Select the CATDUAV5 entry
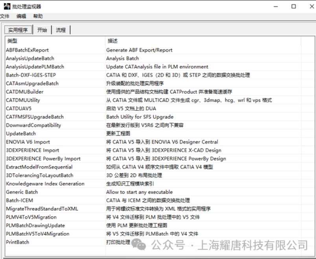Image resolution: width=316 pixels, height=259 pixels. pos(19,108)
